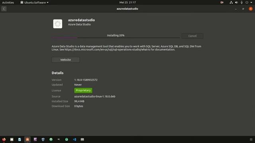Image resolution: width=255 pixels, height=143 pixels.
Task: Cancel the installation
Action: pyautogui.click(x=192, y=36)
